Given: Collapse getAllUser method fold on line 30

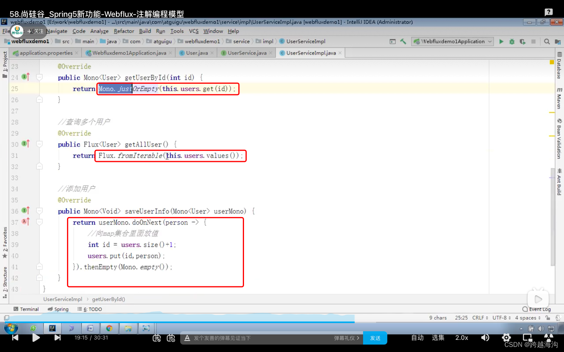Looking at the screenshot, I should point(39,144).
